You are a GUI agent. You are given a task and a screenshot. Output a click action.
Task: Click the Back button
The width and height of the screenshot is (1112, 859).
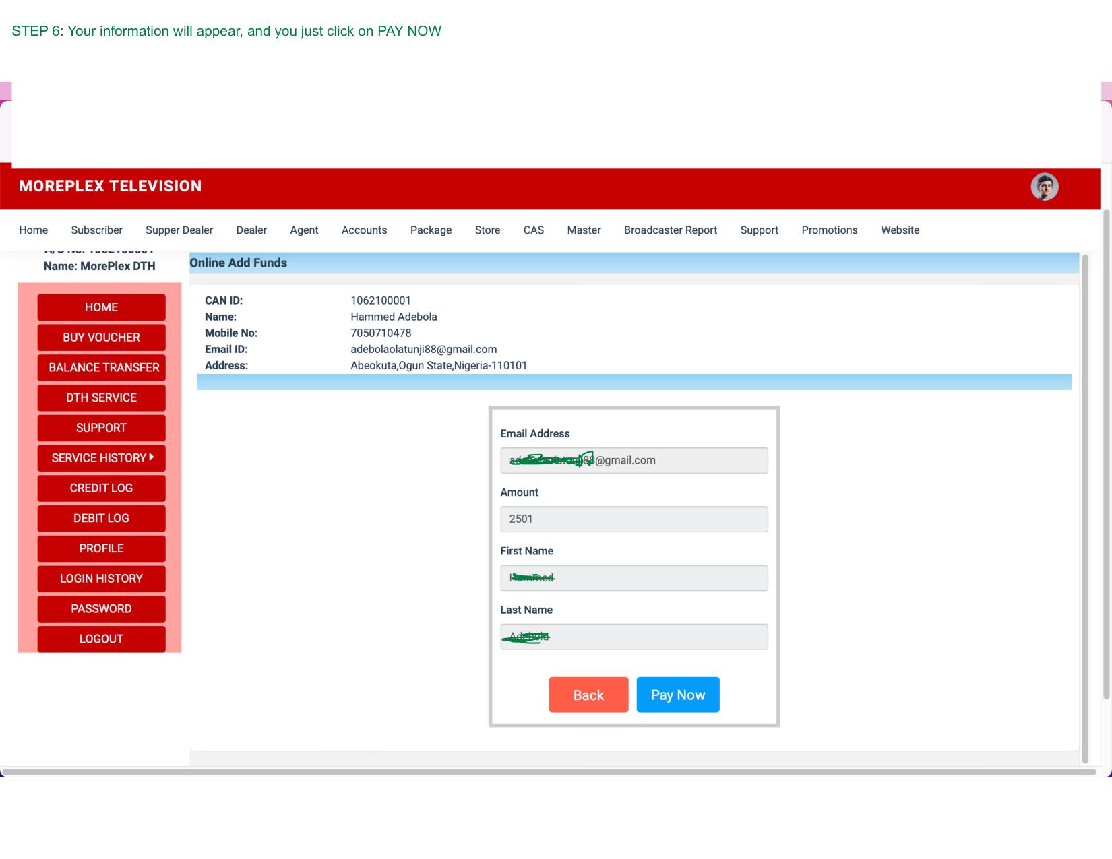coord(588,695)
